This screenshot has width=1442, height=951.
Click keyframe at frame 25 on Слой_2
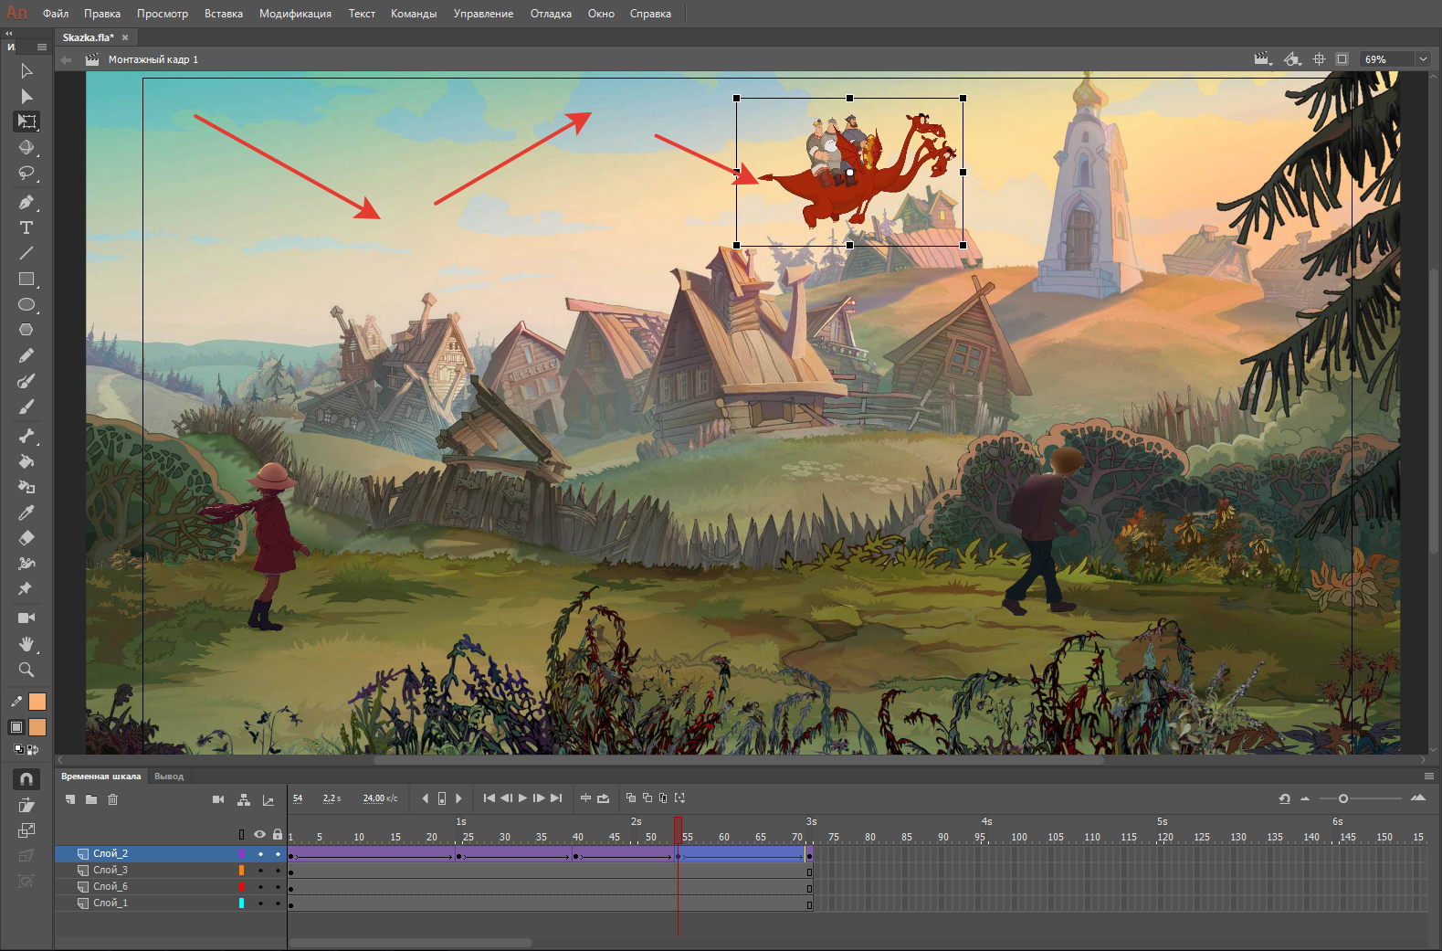coord(459,857)
